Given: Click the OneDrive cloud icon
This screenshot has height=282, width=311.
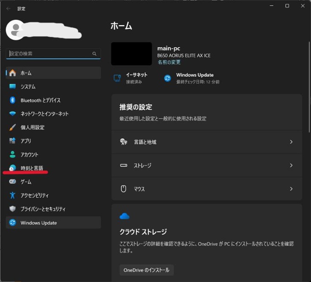Looking at the screenshot, I should point(125,216).
